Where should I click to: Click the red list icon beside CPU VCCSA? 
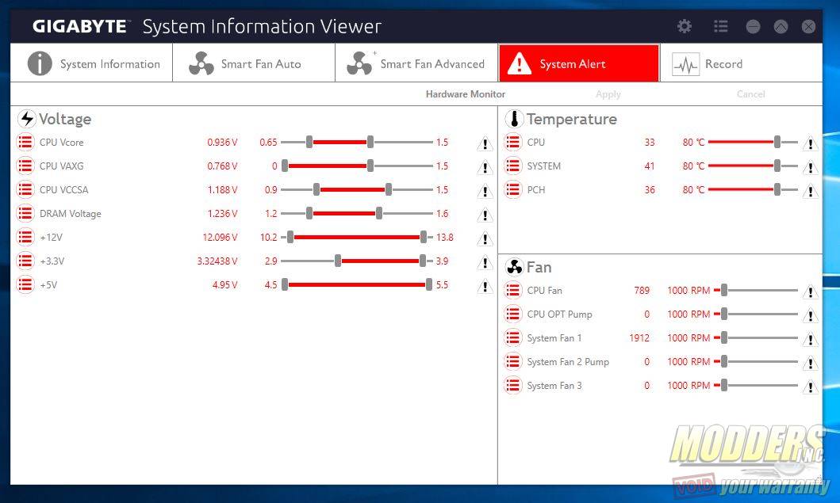click(25, 189)
